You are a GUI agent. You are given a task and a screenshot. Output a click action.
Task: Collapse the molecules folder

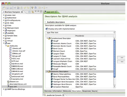coord(6,46)
